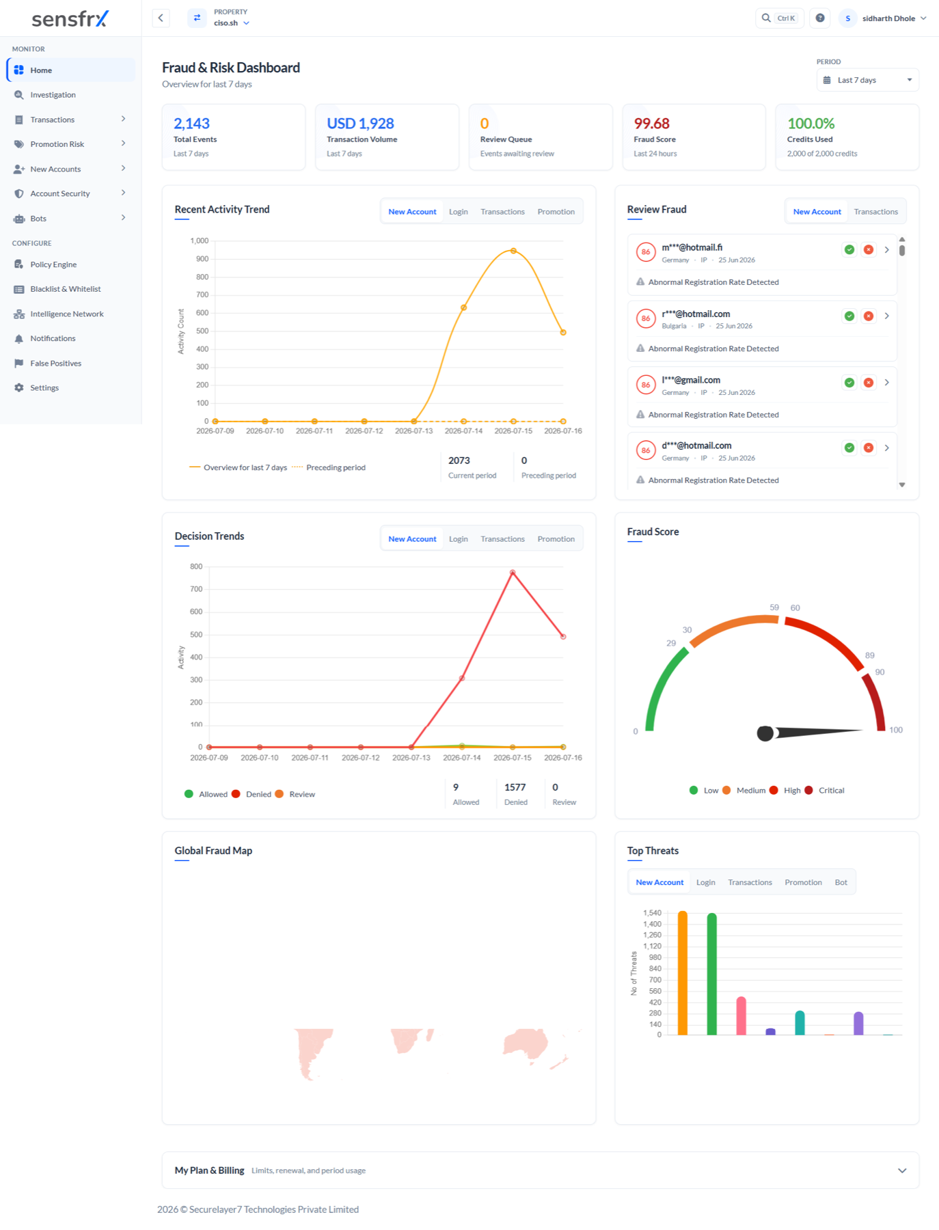Click the user avatar S
Screen dimensions: 939x1230
coord(847,18)
